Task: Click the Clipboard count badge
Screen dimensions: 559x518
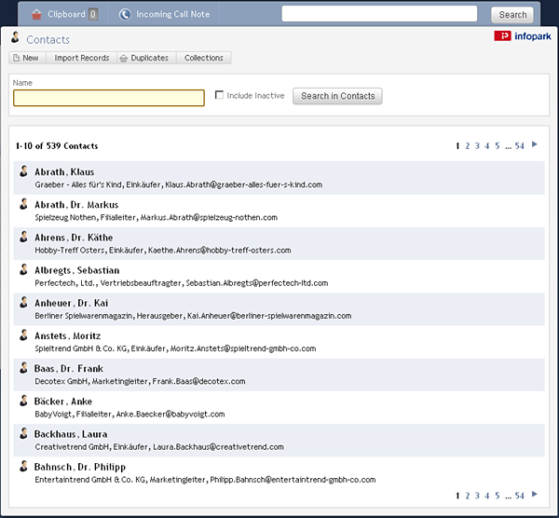Action: tap(93, 14)
